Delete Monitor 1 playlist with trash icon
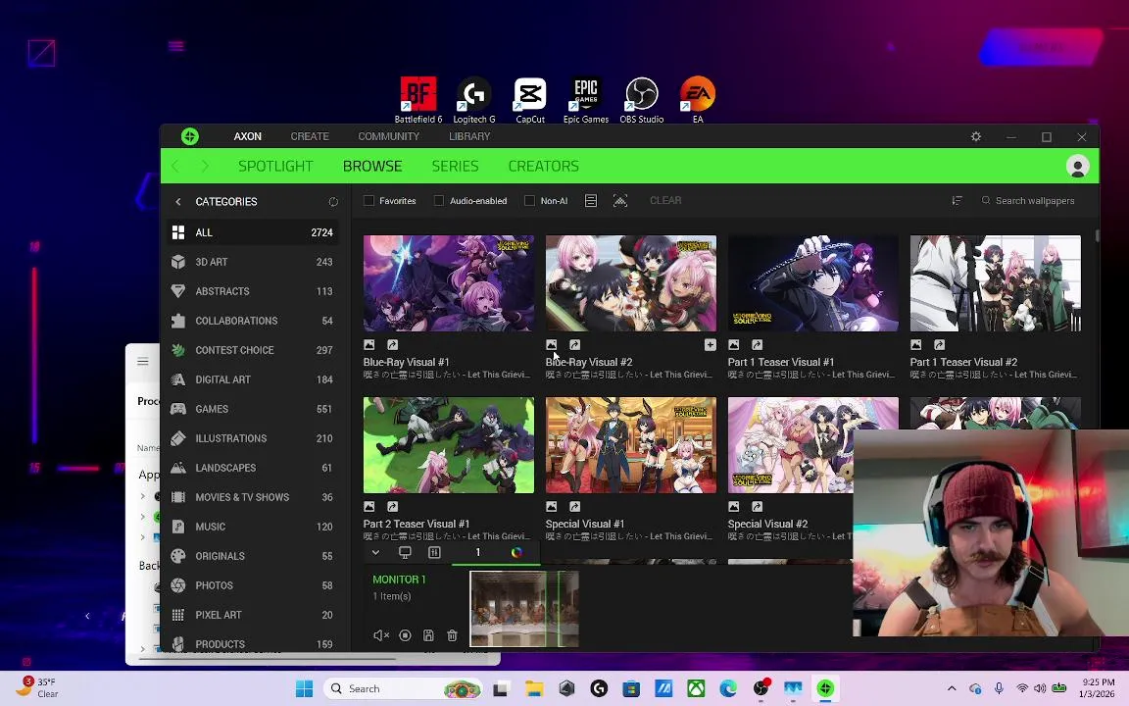 coord(452,635)
